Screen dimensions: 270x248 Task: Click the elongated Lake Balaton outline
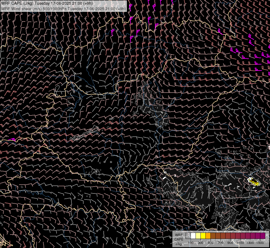pyautogui.click(x=84, y=133)
